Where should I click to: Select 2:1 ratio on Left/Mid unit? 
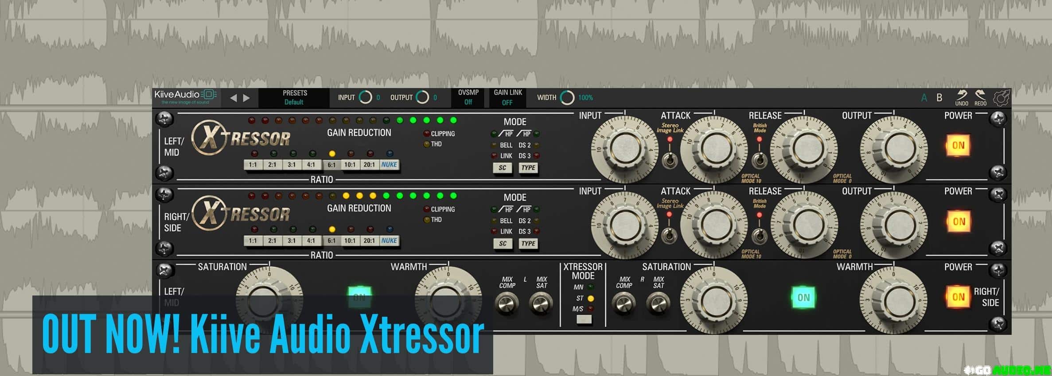[272, 165]
